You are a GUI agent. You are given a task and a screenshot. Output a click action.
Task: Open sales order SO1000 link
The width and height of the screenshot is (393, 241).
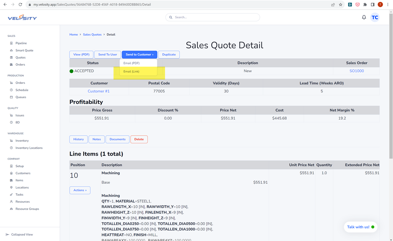357,71
